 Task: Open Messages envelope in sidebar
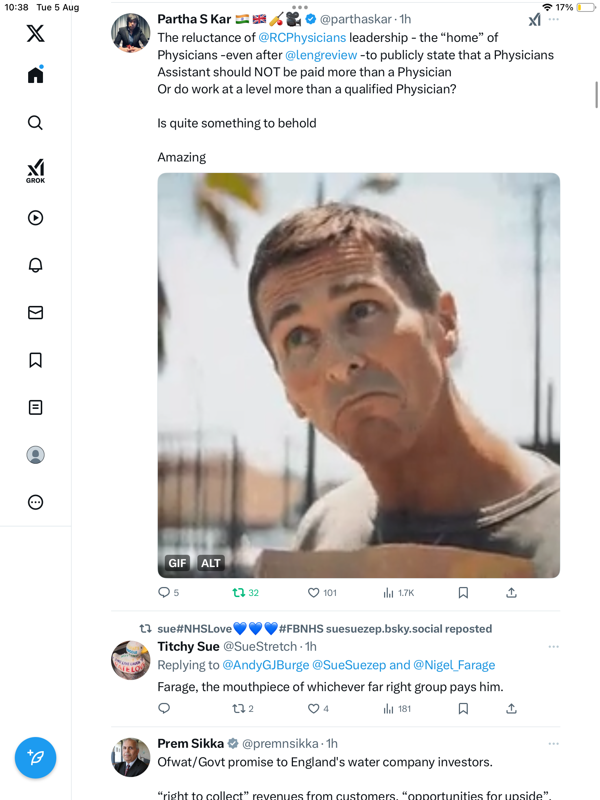(x=36, y=313)
